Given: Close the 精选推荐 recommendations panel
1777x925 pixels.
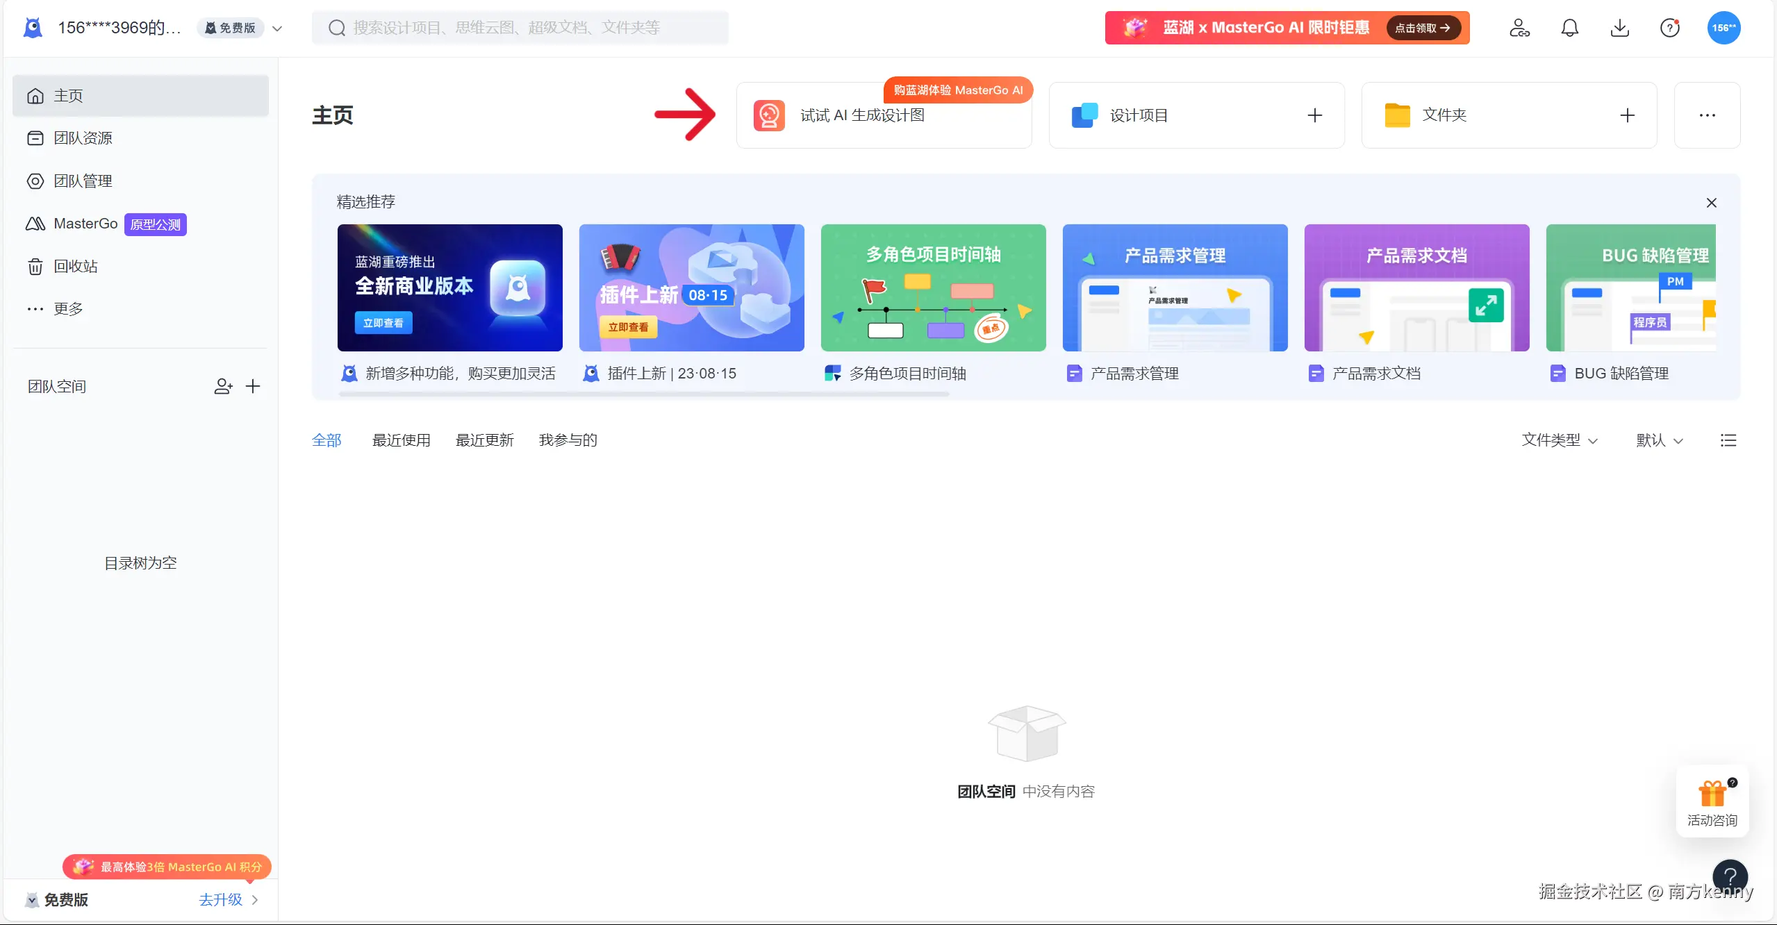Looking at the screenshot, I should click(1711, 203).
